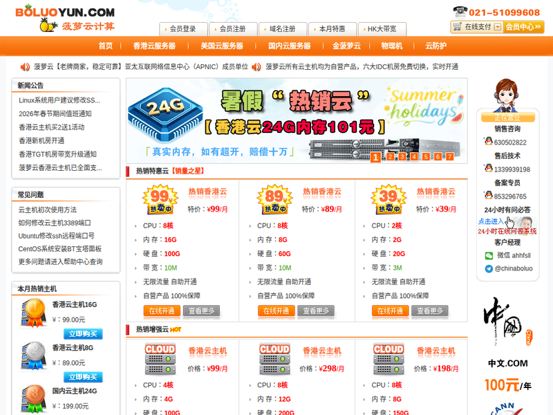This screenshot has width=553, height=415.
Task: Click the 89 热卖中 starburst badge
Action: point(274,199)
